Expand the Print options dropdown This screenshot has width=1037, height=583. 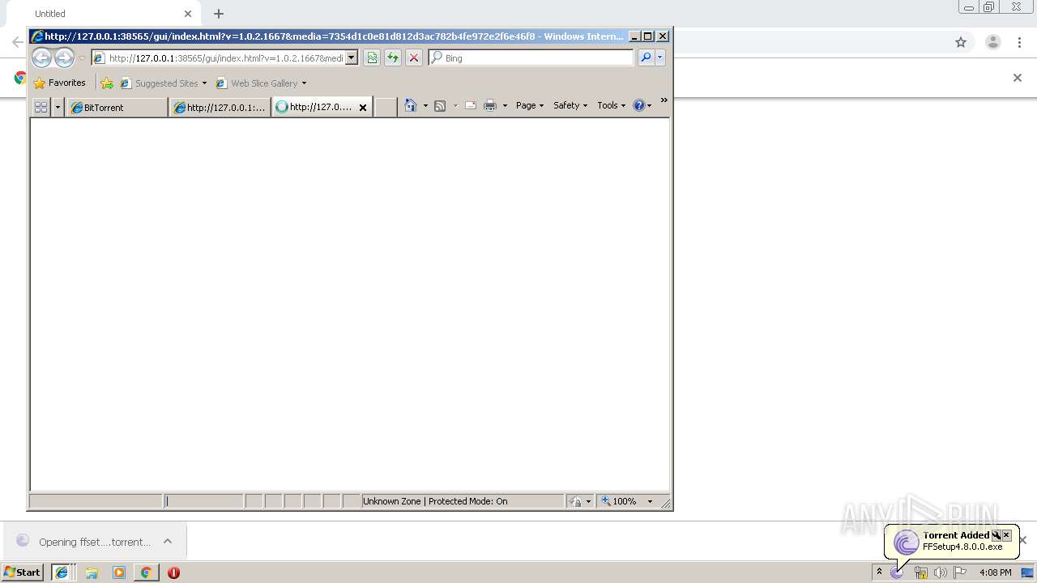coord(505,105)
